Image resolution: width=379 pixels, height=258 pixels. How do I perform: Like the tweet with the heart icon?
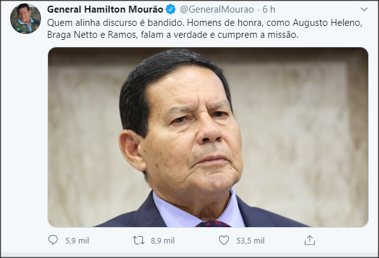click(x=224, y=240)
